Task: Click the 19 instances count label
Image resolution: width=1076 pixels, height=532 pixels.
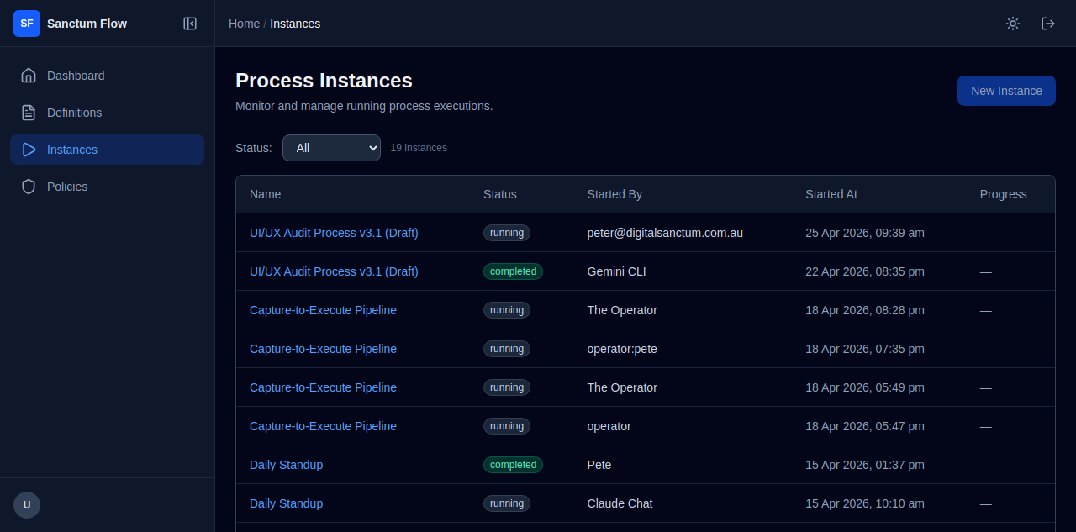Action: 419,148
